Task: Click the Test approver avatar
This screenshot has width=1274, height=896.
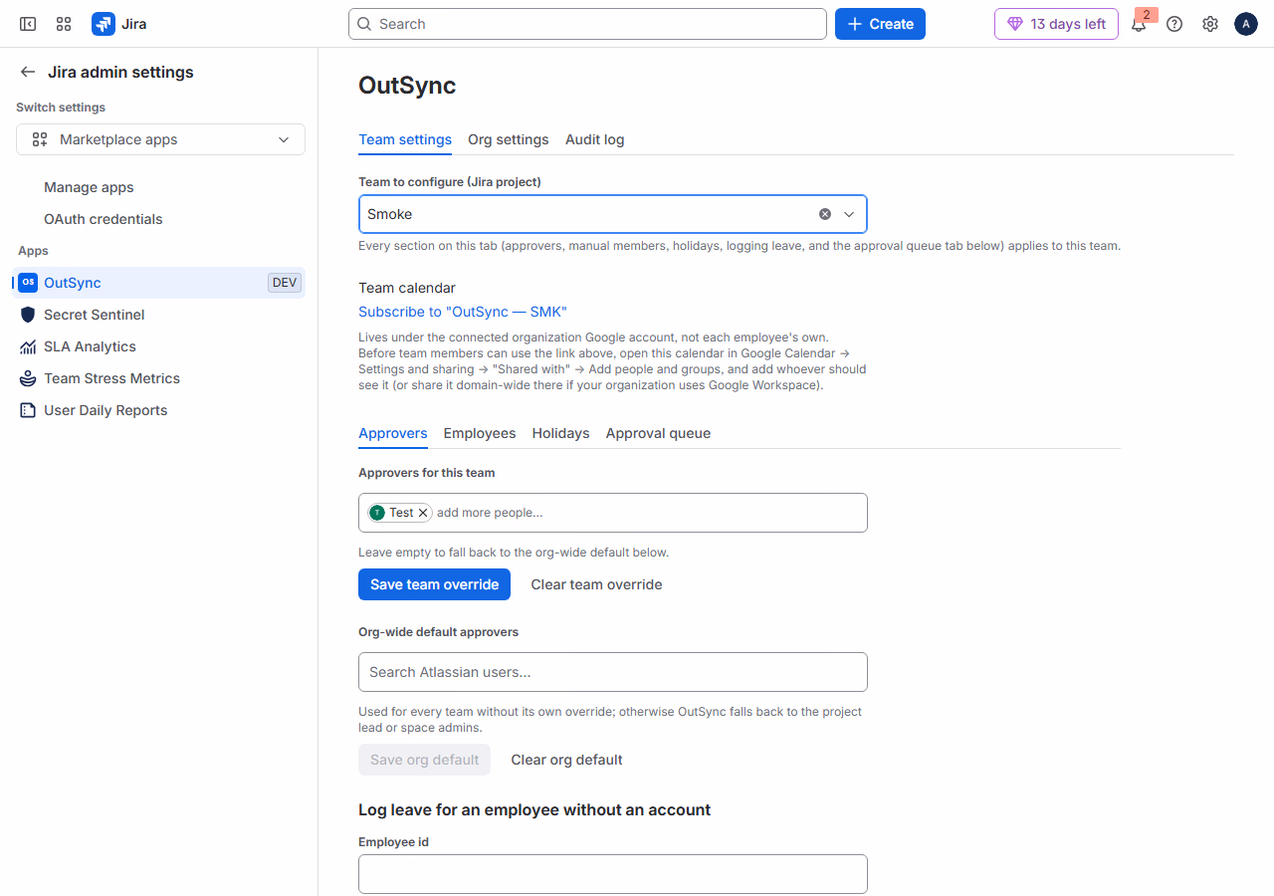Action: pos(377,513)
